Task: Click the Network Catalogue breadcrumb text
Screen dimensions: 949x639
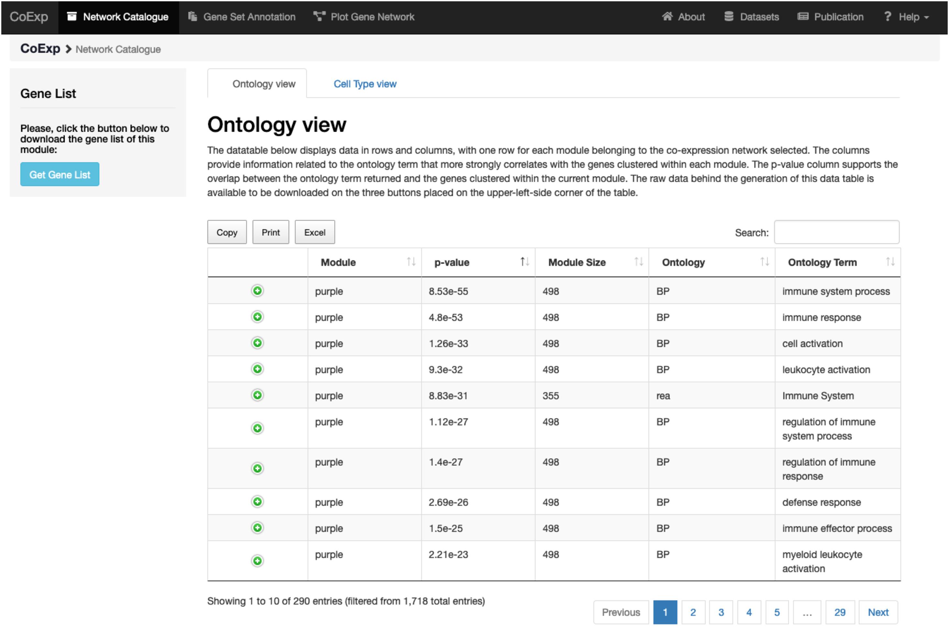Action: tap(118, 49)
